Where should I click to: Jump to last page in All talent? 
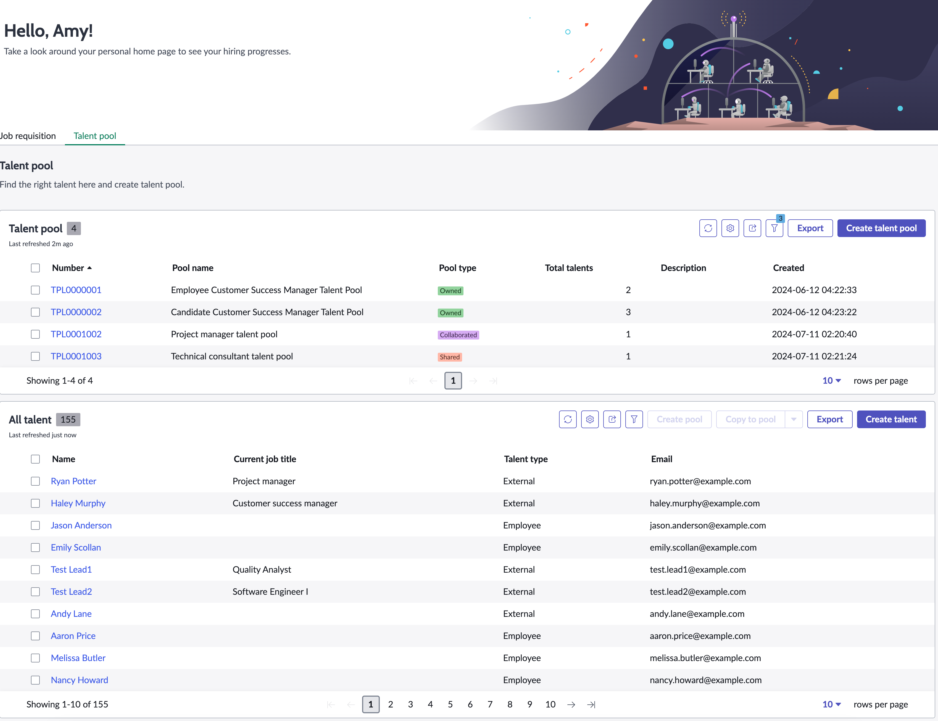[591, 704]
